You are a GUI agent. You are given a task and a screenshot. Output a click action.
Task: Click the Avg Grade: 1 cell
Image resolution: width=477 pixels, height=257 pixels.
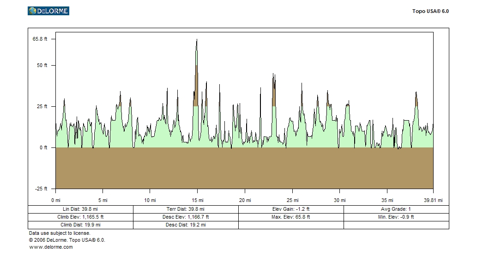396,209
